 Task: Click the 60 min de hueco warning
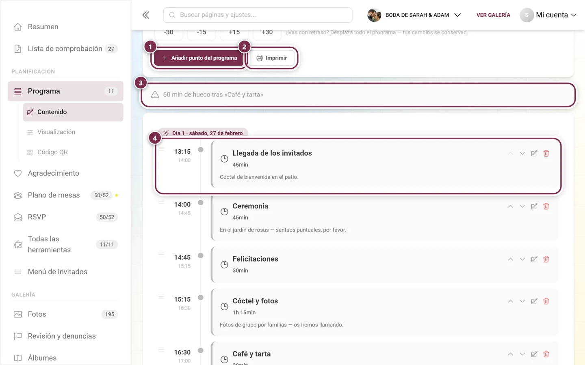358,95
